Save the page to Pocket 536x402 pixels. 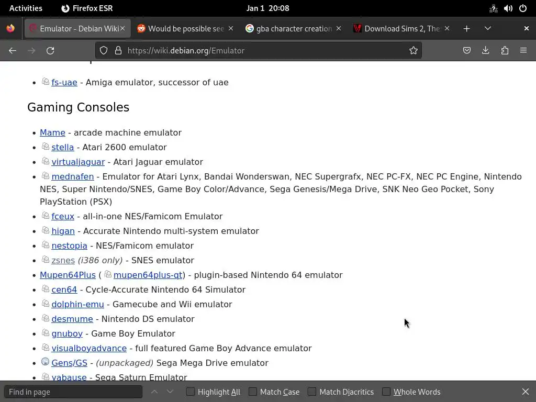pos(467,50)
